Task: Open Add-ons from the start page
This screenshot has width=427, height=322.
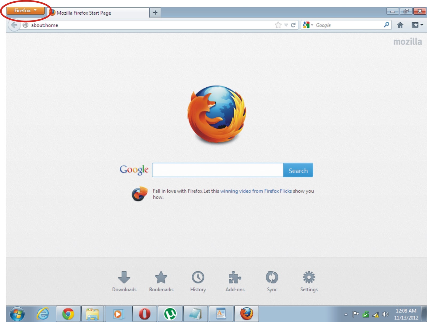Action: tap(235, 282)
